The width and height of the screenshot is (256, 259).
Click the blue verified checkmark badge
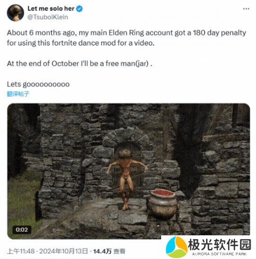(79, 9)
